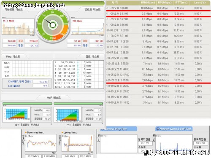The image size is (211, 158).
Task: Select traceroute hop 1 at 10.85.160.1
Action: [79, 62]
